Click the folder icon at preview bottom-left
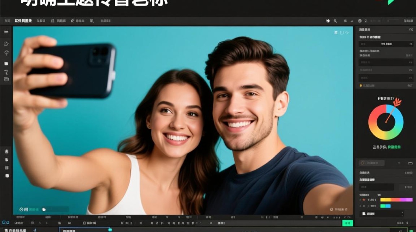Image resolution: width=416 pixels, height=232 pixels. click(x=44, y=209)
